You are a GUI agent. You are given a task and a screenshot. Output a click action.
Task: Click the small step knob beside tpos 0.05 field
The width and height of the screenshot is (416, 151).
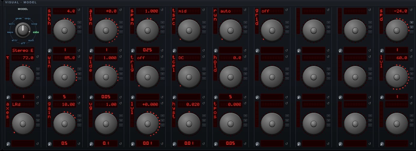[x=216, y=144]
